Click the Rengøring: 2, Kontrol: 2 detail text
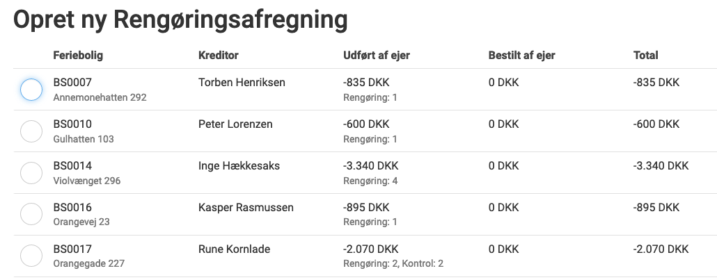717x280 pixels. (x=393, y=263)
